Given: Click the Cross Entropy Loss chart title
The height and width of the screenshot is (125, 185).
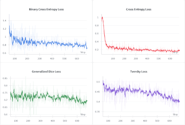Looking at the screenshot, I should (x=139, y=9).
